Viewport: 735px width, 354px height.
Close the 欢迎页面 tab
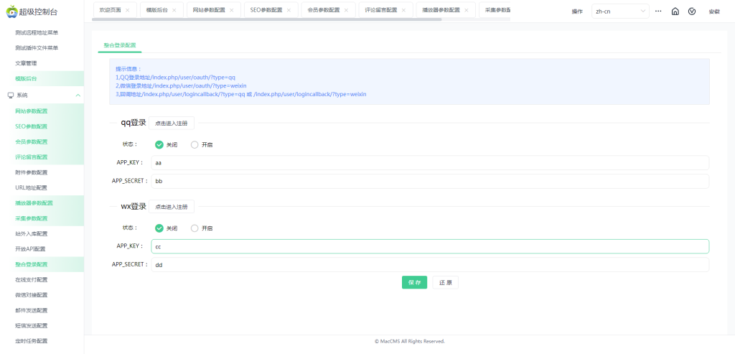(127, 10)
